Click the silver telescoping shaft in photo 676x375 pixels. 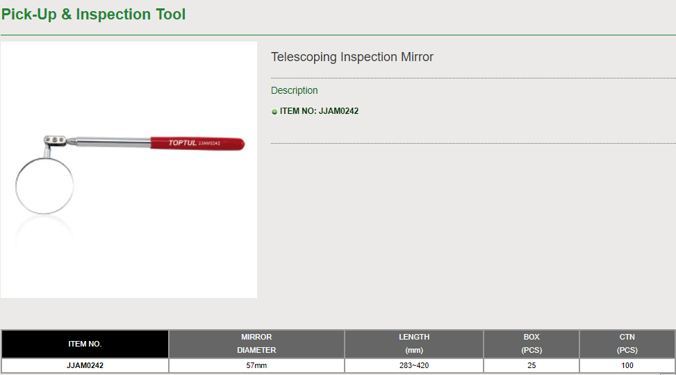(x=111, y=142)
